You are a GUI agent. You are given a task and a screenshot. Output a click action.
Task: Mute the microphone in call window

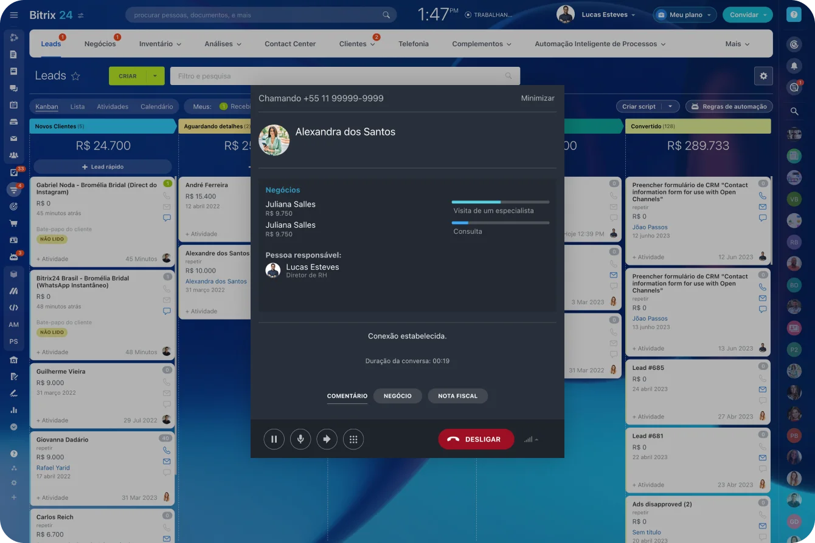300,439
